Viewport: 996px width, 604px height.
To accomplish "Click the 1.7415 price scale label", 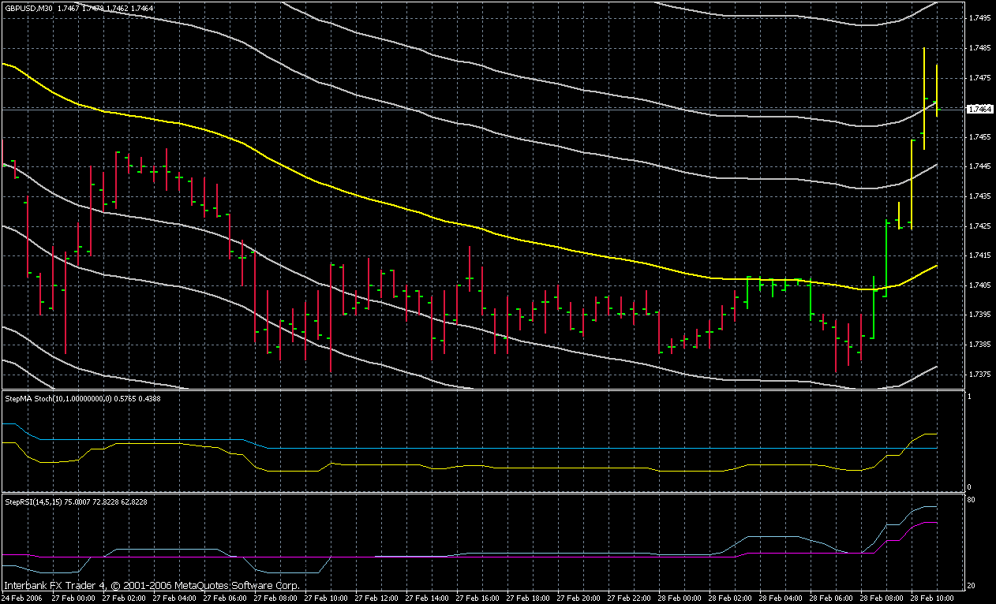I will tap(981, 256).
